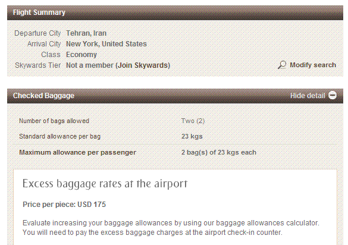Select the New York, United States arrival value

[106, 44]
